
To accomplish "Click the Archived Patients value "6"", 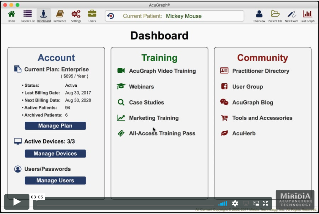I will coord(66,115).
